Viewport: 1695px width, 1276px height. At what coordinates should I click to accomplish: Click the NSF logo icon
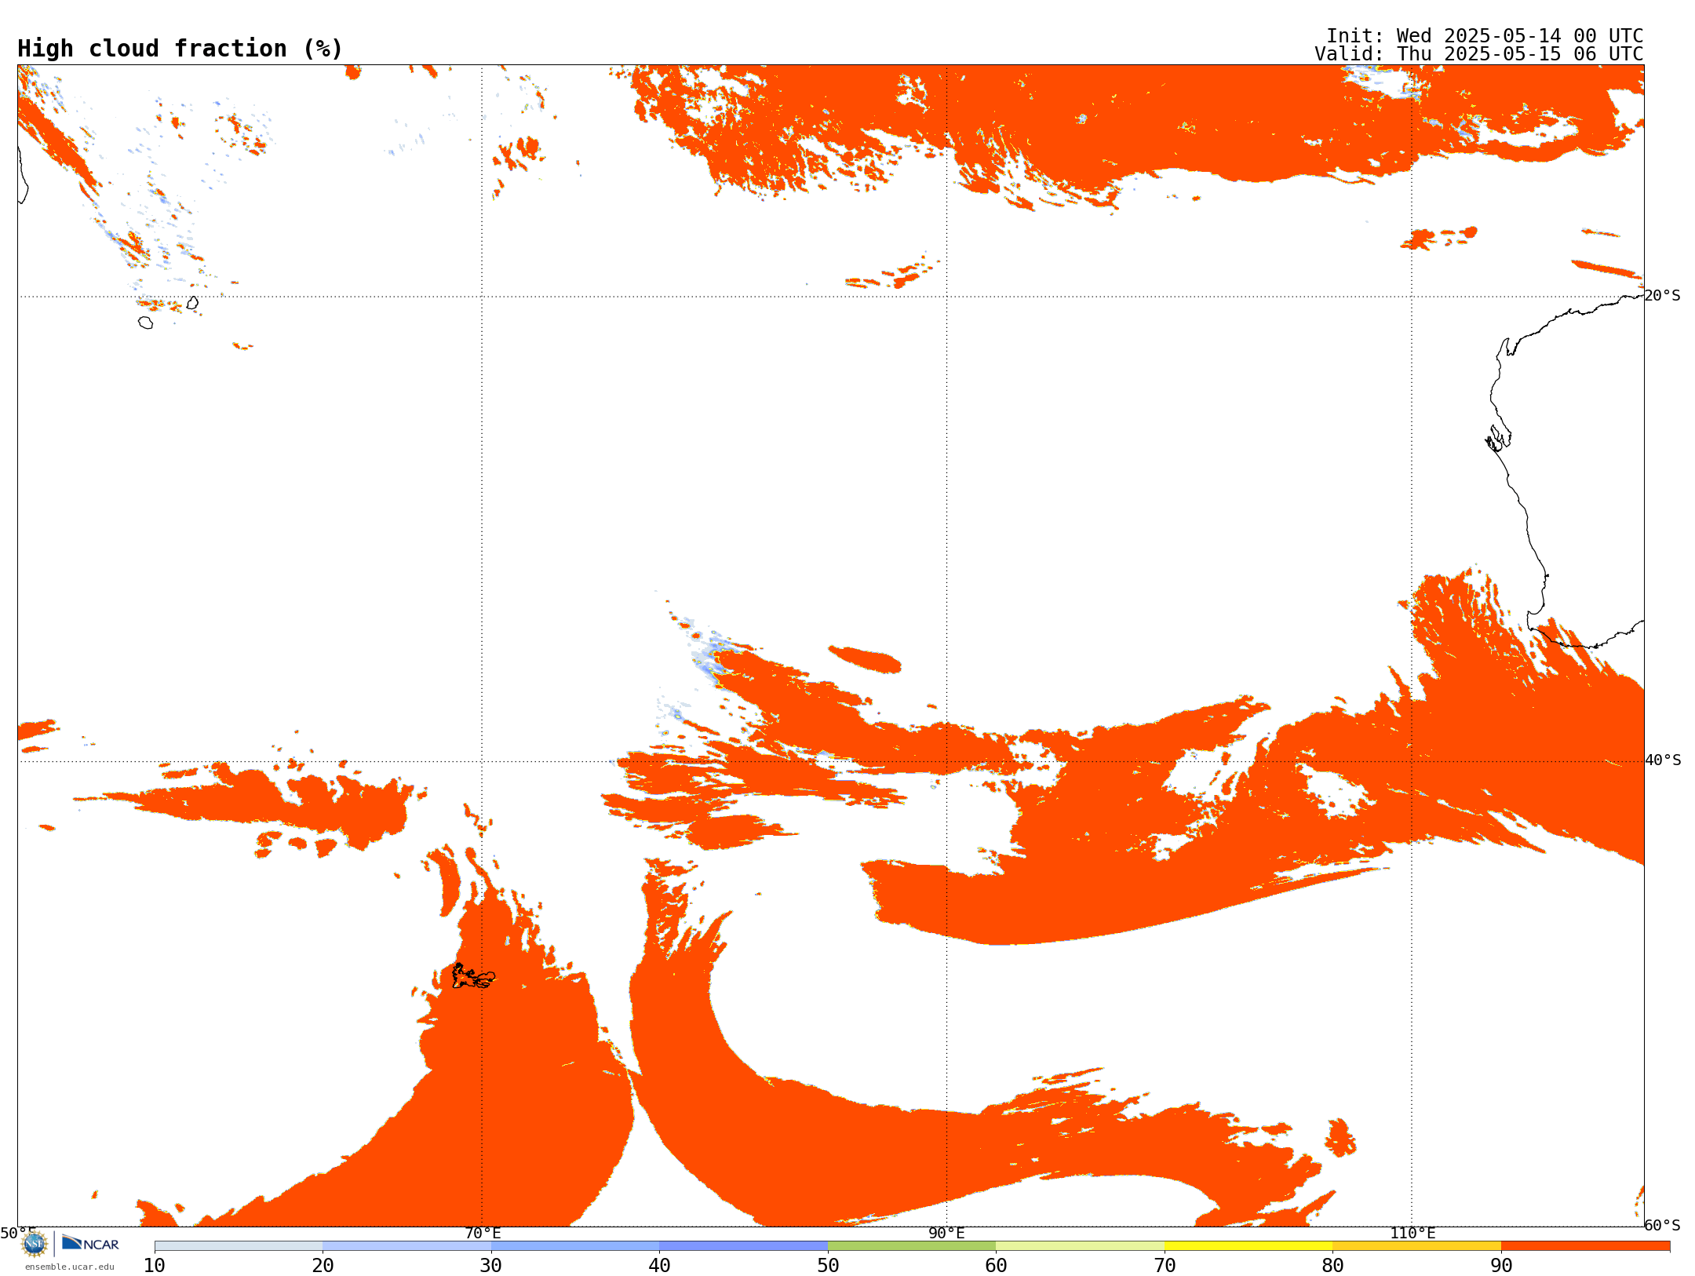[x=35, y=1243]
